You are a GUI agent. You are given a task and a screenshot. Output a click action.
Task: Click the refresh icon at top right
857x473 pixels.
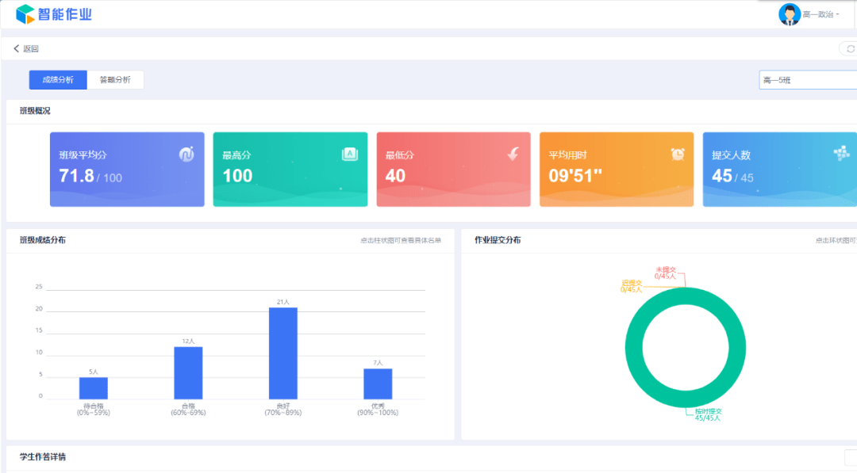pyautogui.click(x=851, y=48)
